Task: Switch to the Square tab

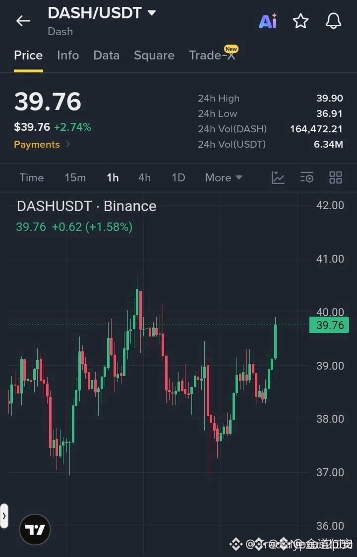Action: (x=154, y=56)
